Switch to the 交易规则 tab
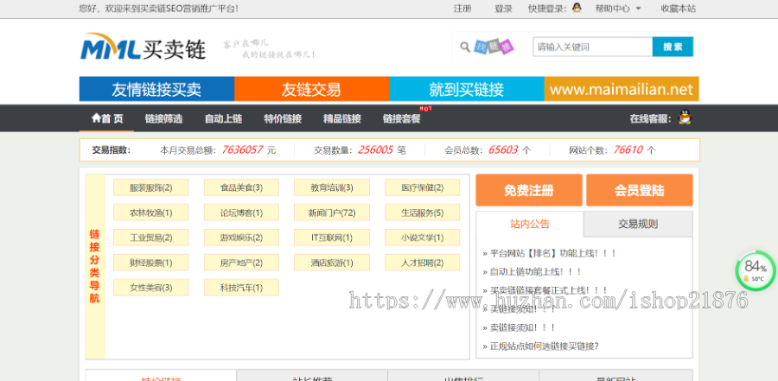The height and width of the screenshot is (381, 778). pos(638,224)
